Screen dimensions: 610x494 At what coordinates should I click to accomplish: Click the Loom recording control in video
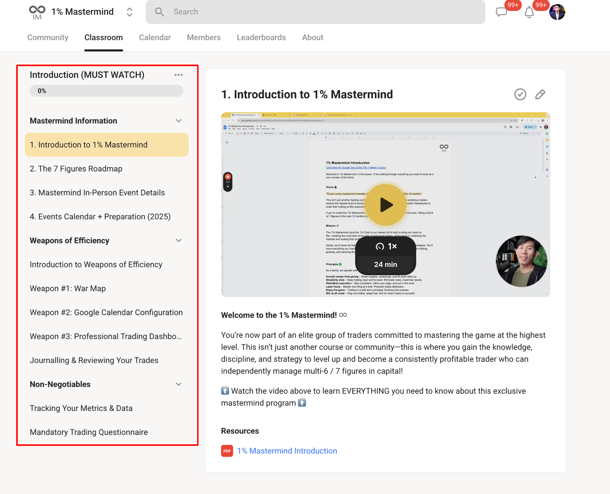228,182
